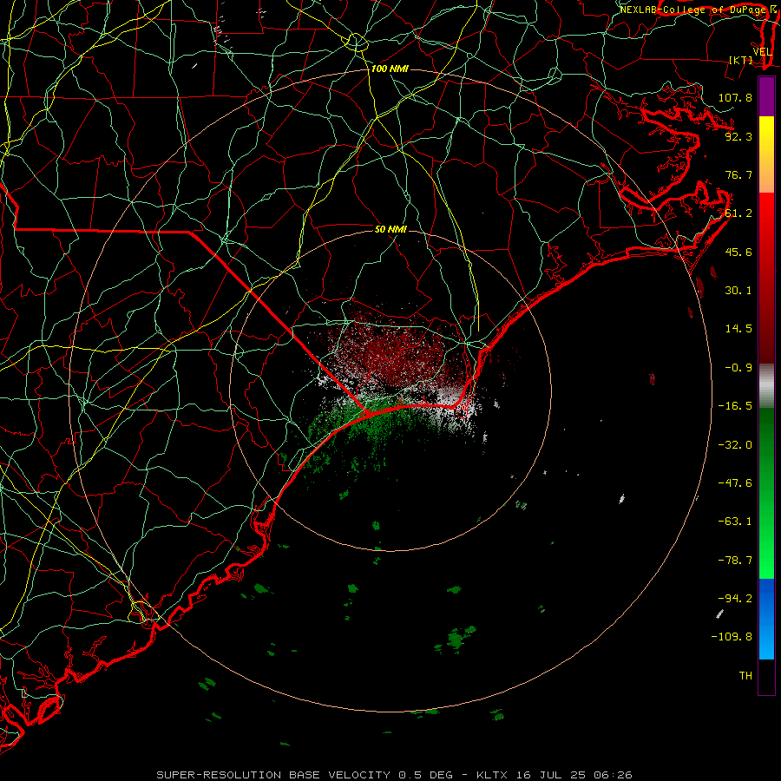Click the -63.1 velocity scale value
781x781 pixels.
click(735, 522)
